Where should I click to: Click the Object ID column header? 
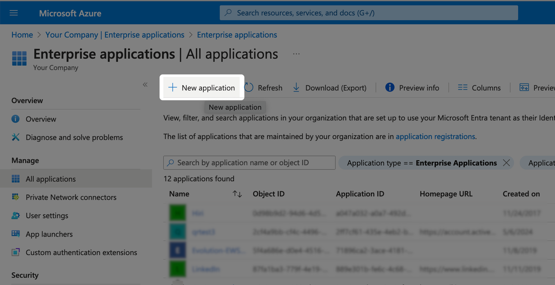[268, 194]
